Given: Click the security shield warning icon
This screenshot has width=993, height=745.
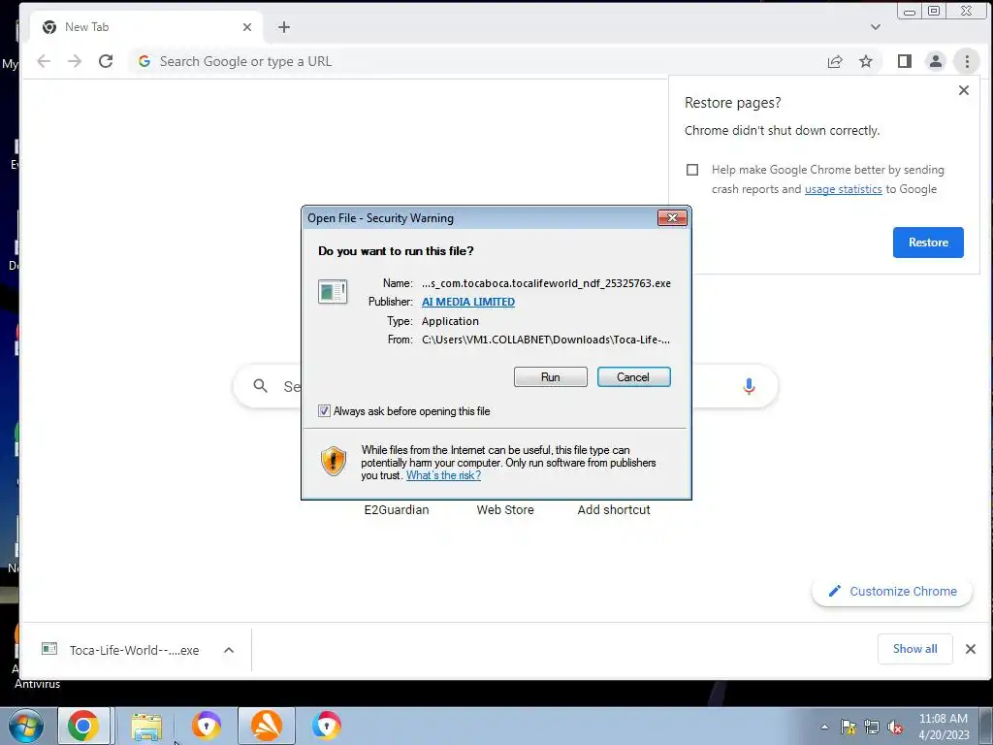Looking at the screenshot, I should pos(334,461).
